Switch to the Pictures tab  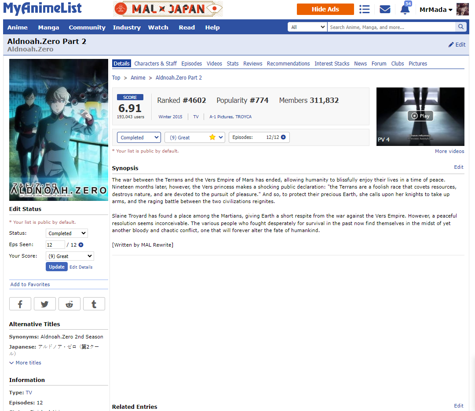(x=418, y=64)
